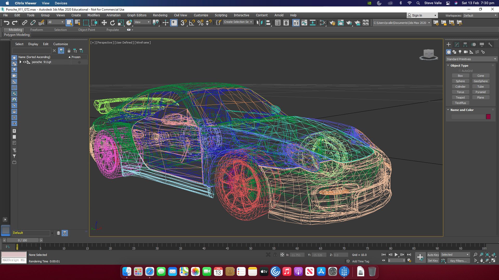Click the Teapot primitive button
The height and width of the screenshot is (280, 499).
460,97
